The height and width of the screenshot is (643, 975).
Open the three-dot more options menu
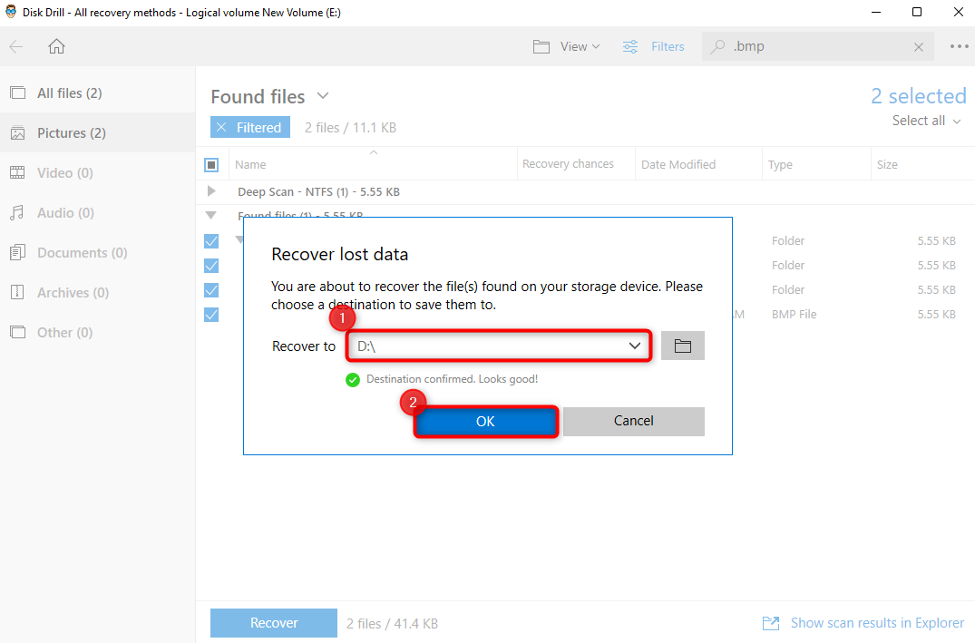click(x=959, y=46)
